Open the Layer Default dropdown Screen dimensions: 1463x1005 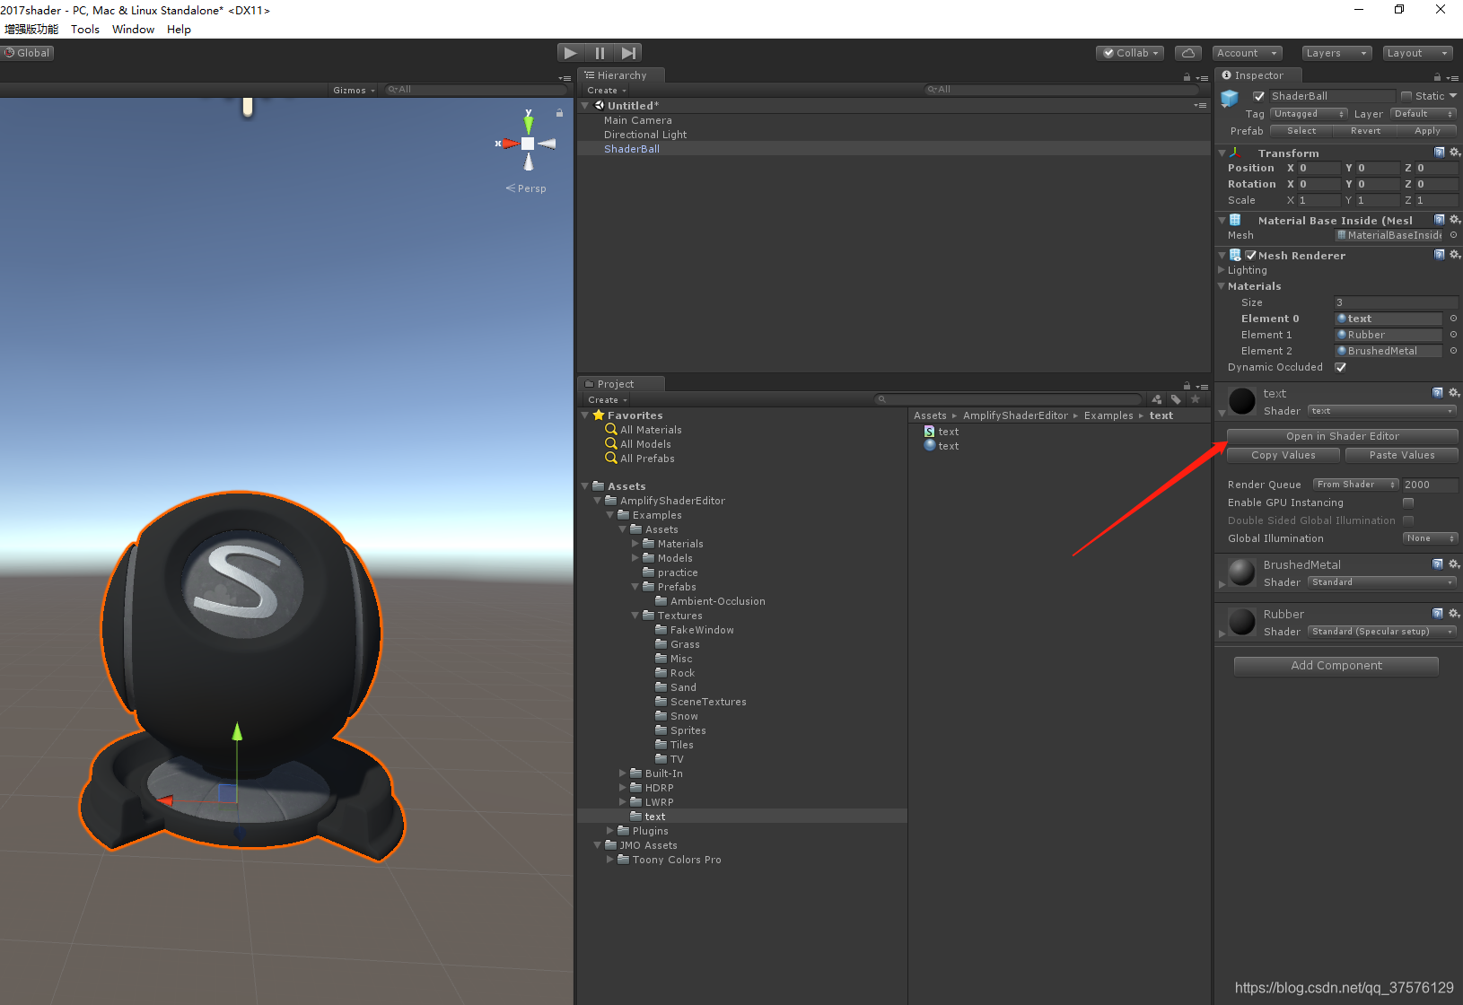pyautogui.click(x=1423, y=114)
